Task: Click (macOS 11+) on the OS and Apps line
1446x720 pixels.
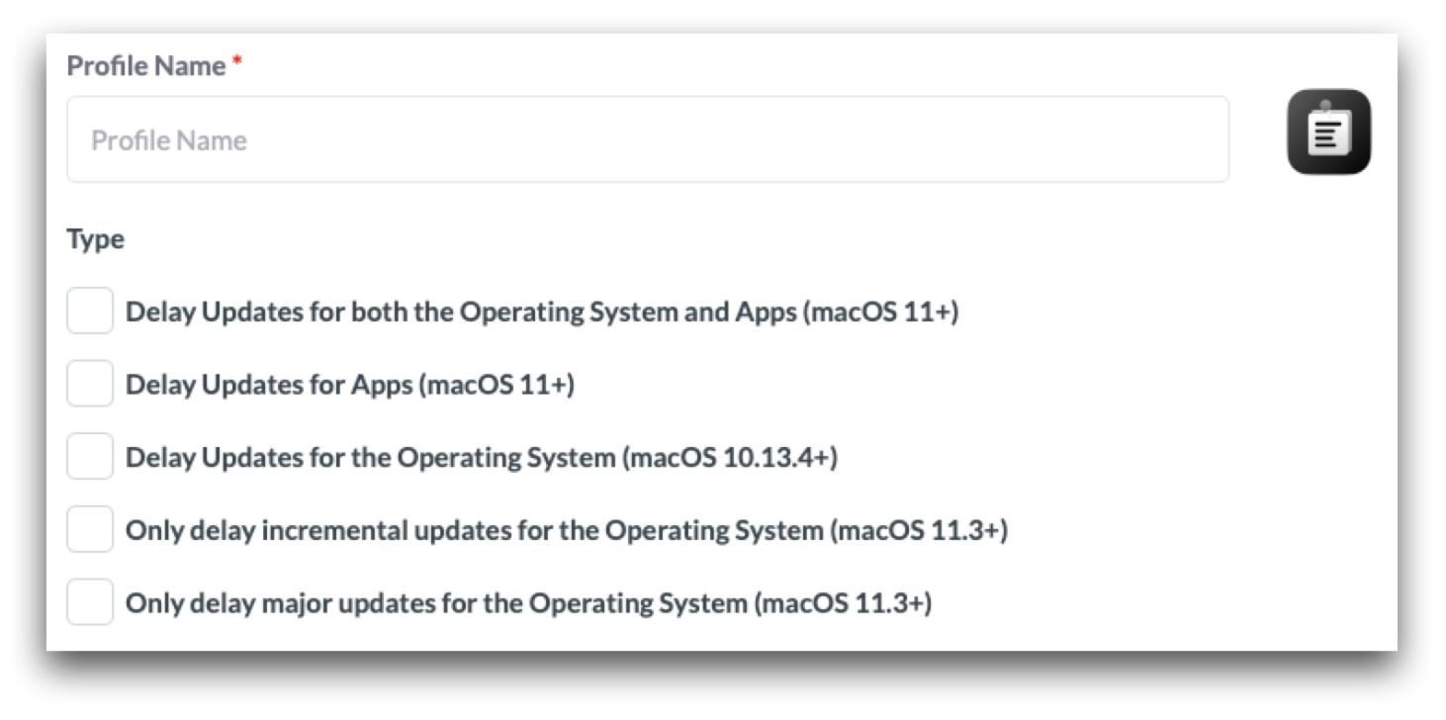Action: pyautogui.click(x=881, y=312)
